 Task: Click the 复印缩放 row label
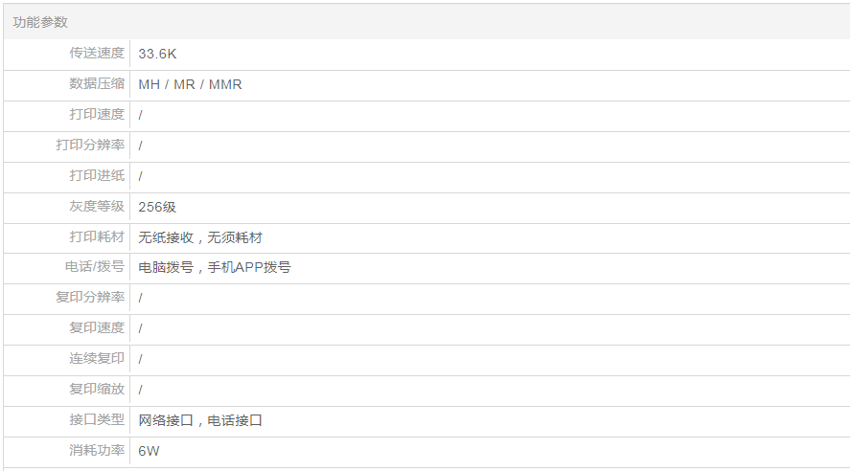[96, 390]
